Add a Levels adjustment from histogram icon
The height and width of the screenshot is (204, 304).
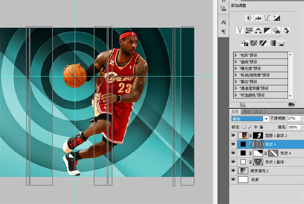coord(258,18)
